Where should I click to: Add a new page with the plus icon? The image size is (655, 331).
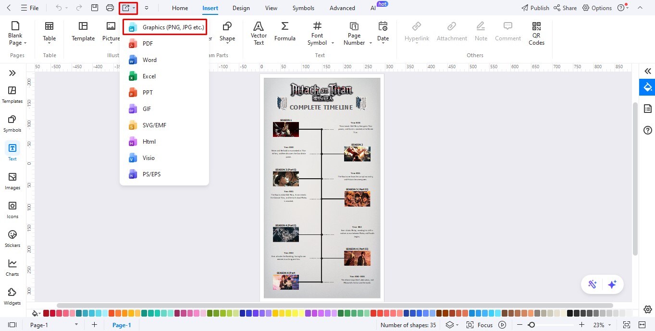[95, 325]
